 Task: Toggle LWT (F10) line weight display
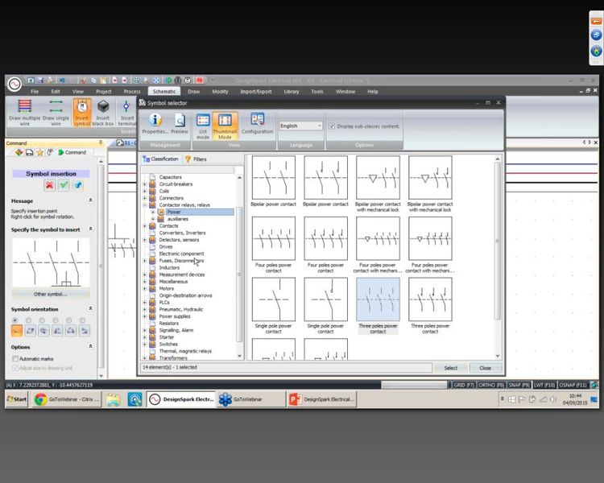544,385
